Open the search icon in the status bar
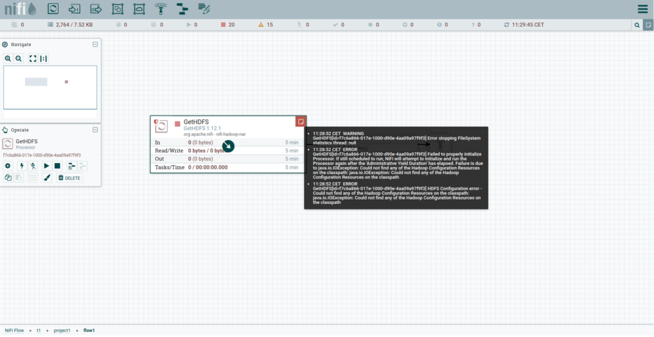The image size is (654, 337). point(637,25)
